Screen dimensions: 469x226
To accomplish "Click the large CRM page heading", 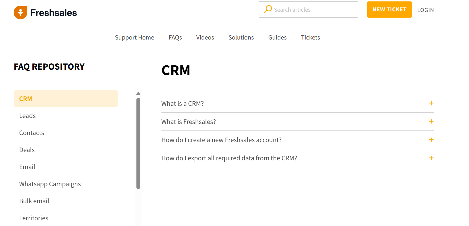I will 176,70.
